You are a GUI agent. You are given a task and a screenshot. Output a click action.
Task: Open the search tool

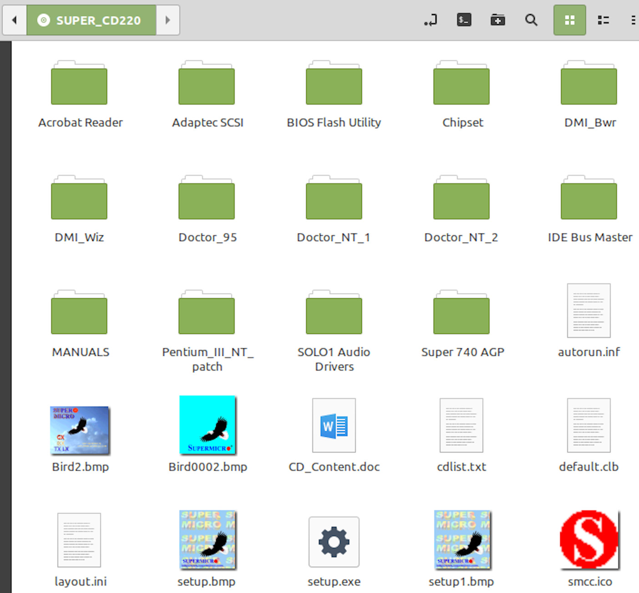(x=531, y=20)
